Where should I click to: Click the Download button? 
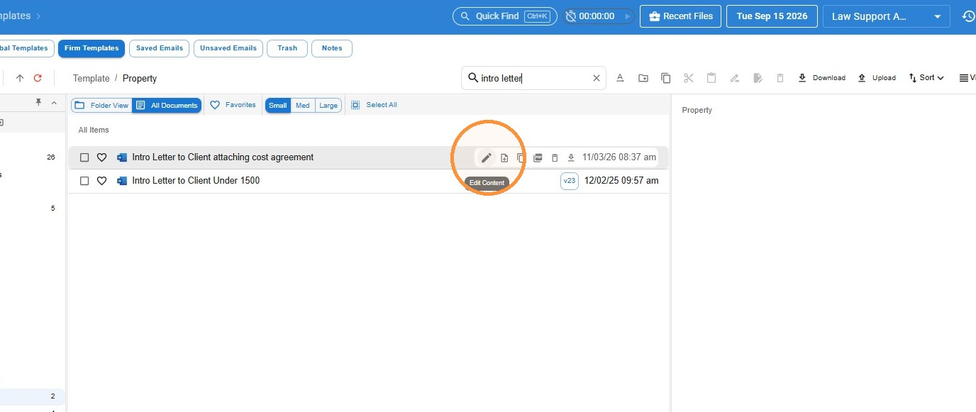click(821, 78)
